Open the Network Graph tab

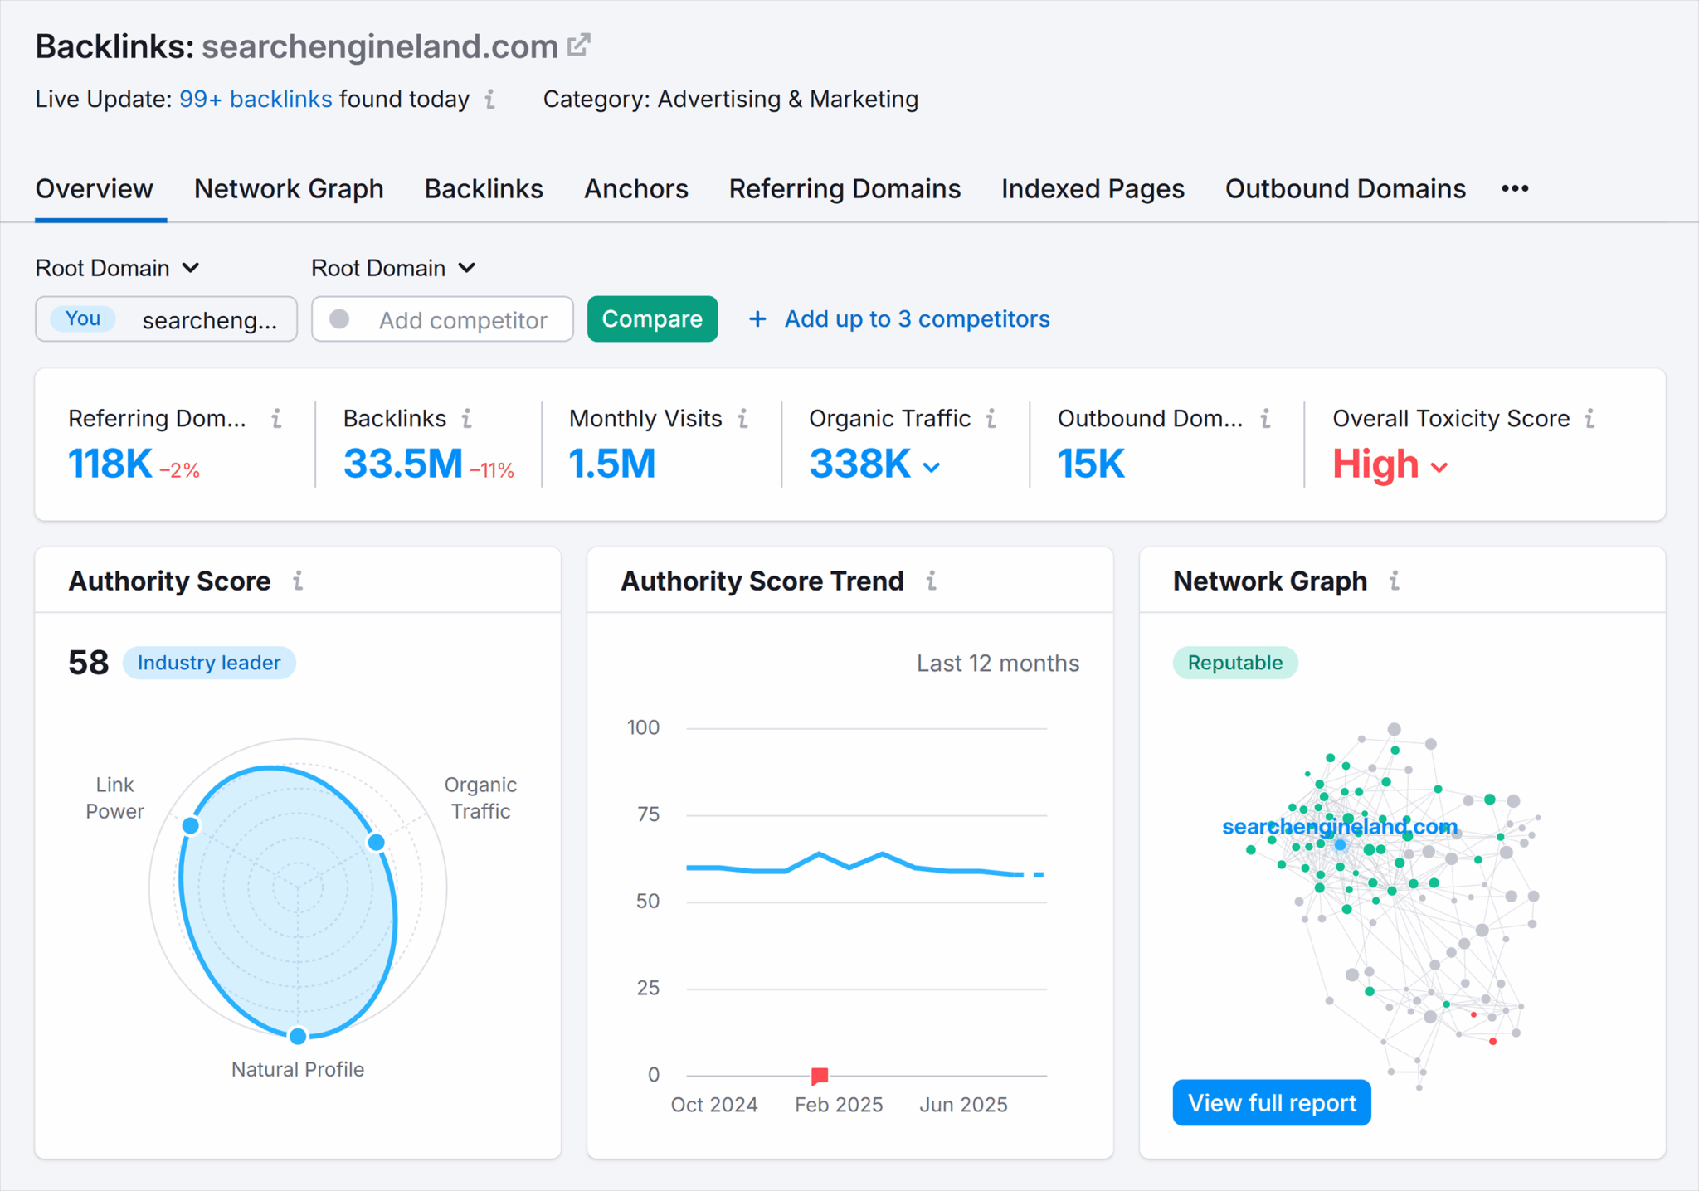[x=289, y=189]
